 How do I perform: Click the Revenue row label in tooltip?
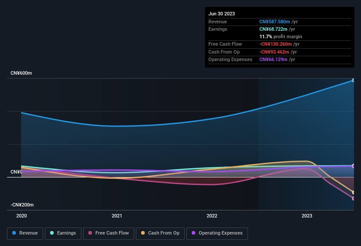[218, 22]
